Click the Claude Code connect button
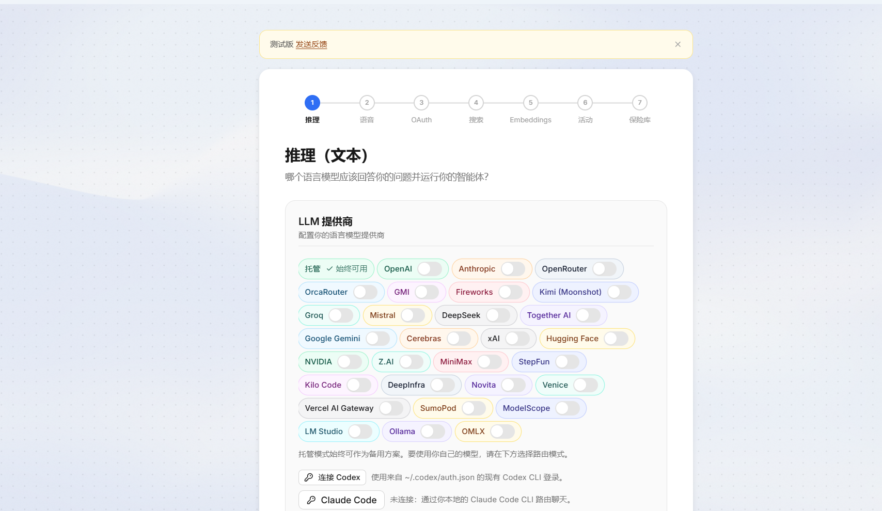 pos(341,500)
